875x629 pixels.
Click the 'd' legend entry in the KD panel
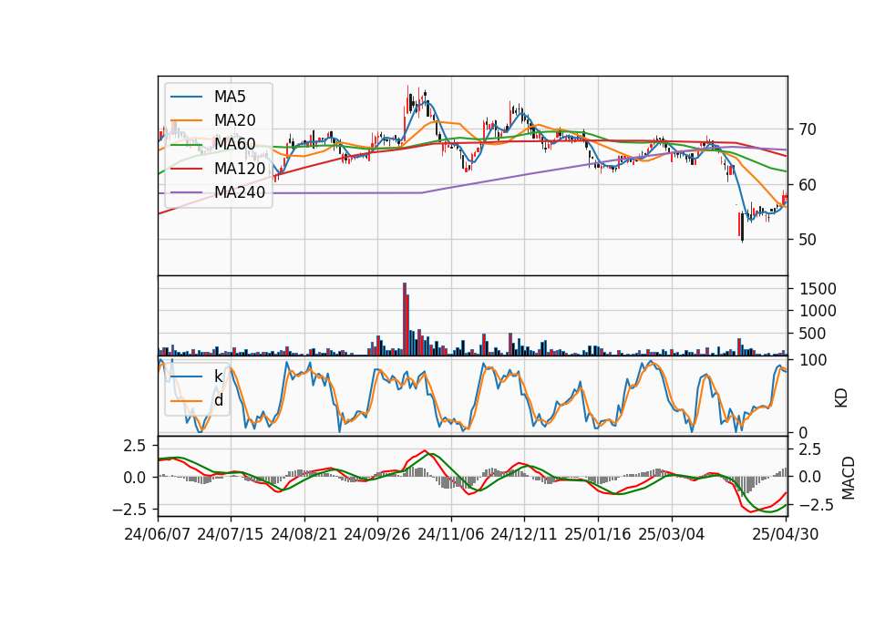pyautogui.click(x=219, y=400)
